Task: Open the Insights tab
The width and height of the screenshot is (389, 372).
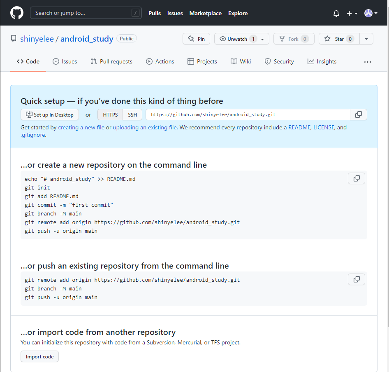Action: tap(322, 61)
